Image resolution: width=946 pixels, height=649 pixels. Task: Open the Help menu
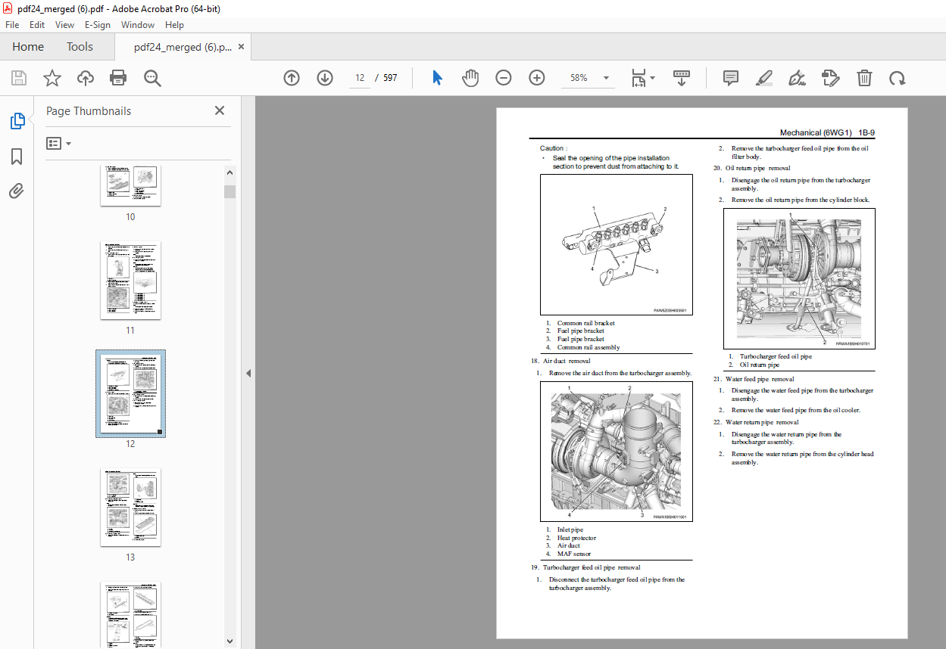[174, 24]
